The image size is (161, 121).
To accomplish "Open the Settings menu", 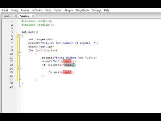I will pyautogui.click(x=97, y=10).
